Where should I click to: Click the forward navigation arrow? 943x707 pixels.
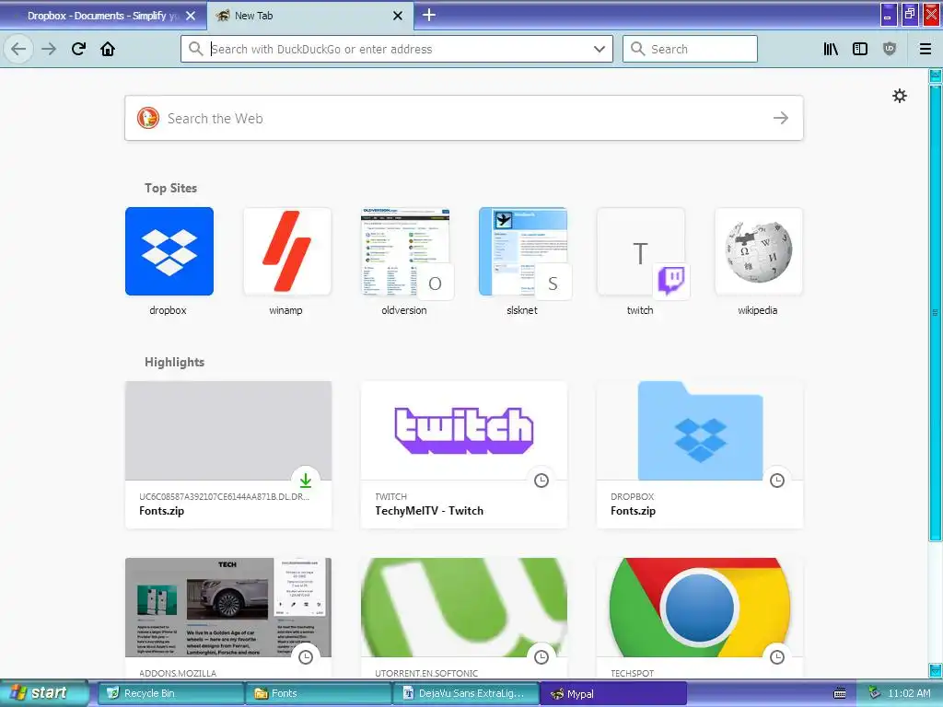(x=49, y=49)
